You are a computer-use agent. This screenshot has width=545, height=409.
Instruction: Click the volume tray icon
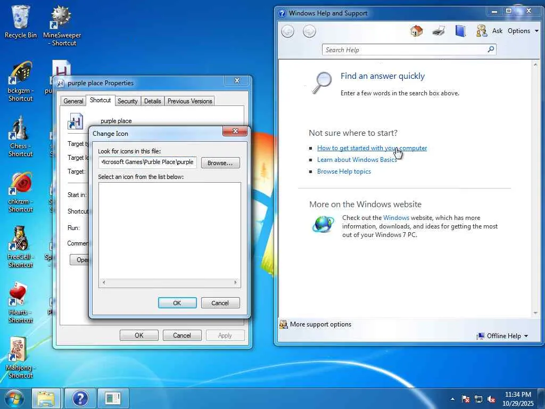click(x=491, y=399)
